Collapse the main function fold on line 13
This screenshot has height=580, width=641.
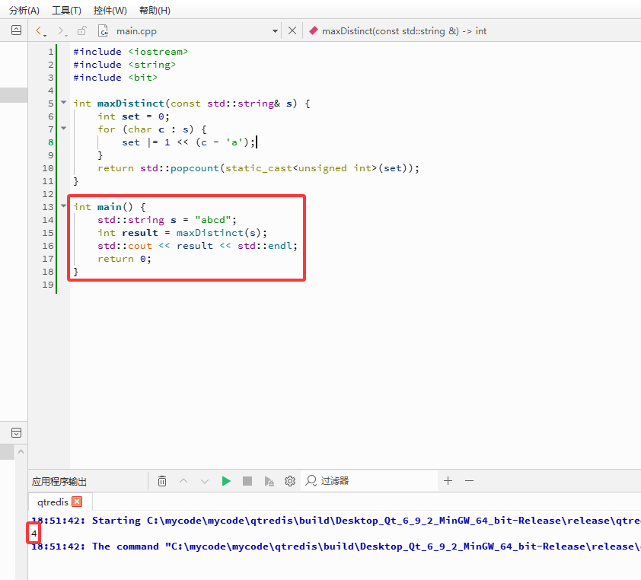click(x=64, y=206)
